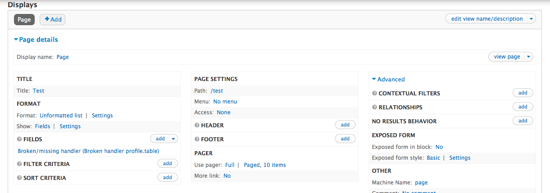Open dropdown arrow next to view page

pyautogui.click(x=528, y=57)
